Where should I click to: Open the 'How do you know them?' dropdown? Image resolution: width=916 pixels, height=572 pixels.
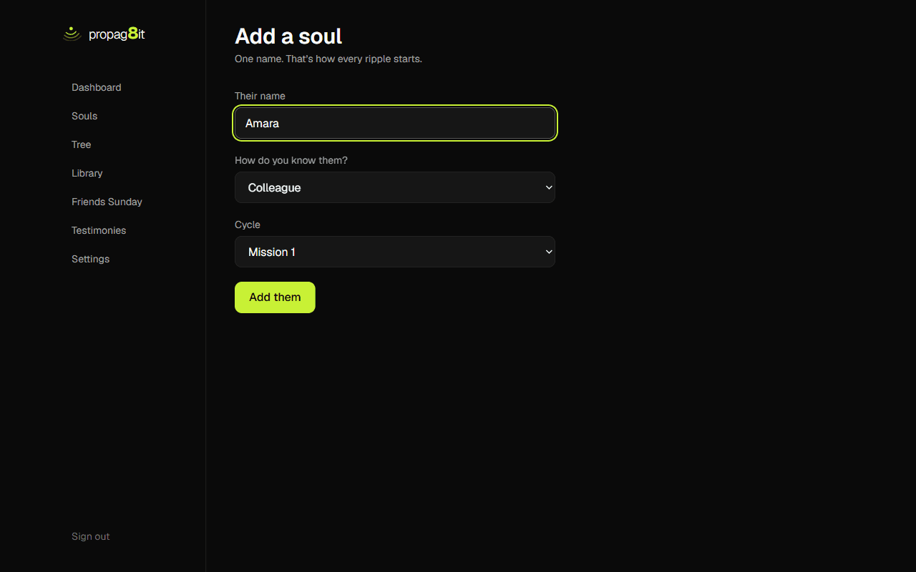(395, 187)
